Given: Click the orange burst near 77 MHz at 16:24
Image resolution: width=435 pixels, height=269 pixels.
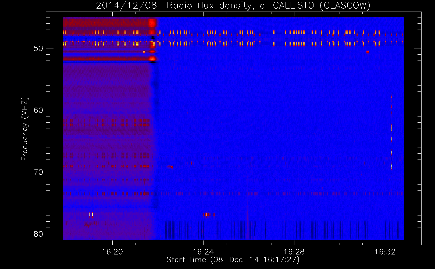Looking at the screenshot, I should 209,215.
